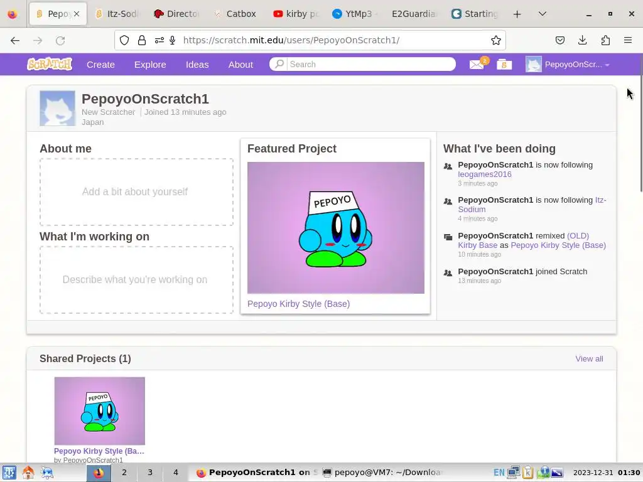643x482 pixels.
Task: Open the Create menu item
Action: 100,65
